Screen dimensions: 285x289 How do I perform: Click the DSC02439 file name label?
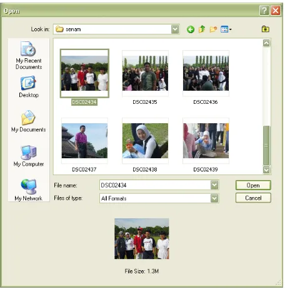pyautogui.click(x=206, y=170)
